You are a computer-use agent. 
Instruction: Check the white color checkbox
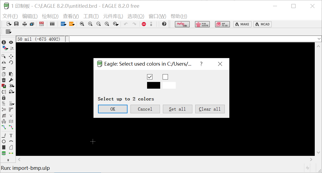click(x=165, y=77)
